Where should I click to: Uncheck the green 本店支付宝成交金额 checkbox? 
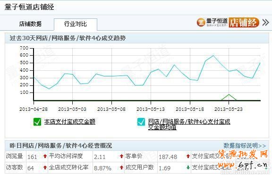pos(37,122)
